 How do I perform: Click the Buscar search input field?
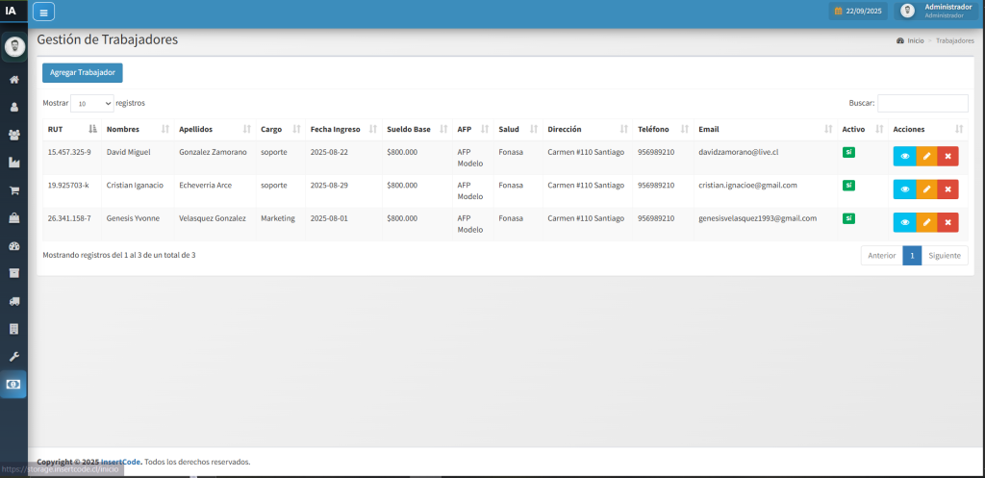coord(922,103)
